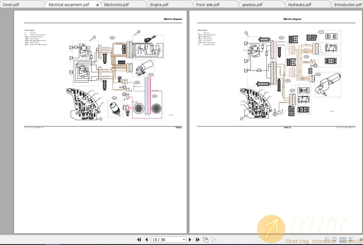Advance to the next page

[190, 240]
